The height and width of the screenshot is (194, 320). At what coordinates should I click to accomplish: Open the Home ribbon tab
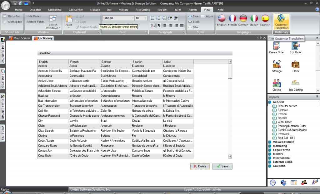click(19, 10)
